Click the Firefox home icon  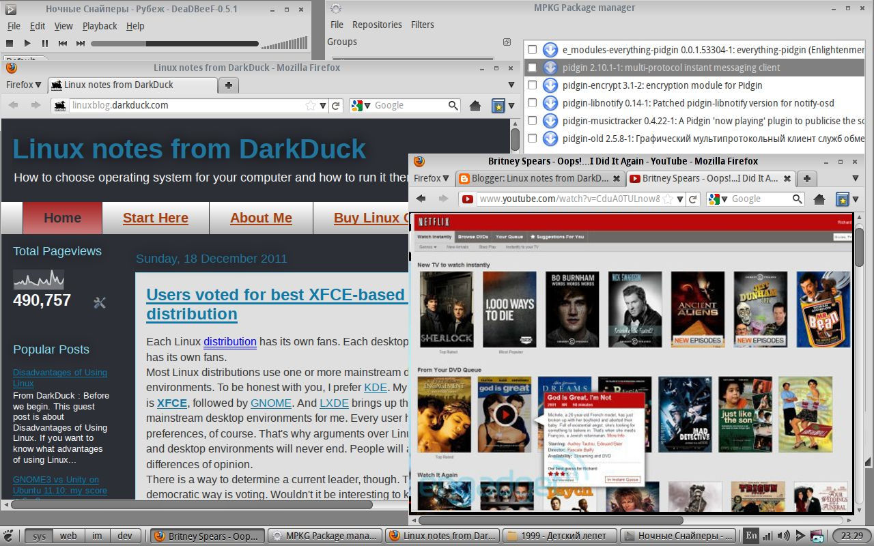[x=819, y=199]
